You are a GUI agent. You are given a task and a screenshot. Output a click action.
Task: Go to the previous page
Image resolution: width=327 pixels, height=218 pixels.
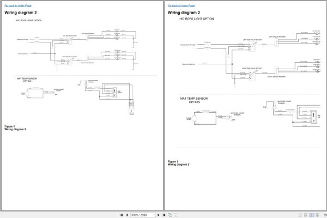(x=127, y=215)
